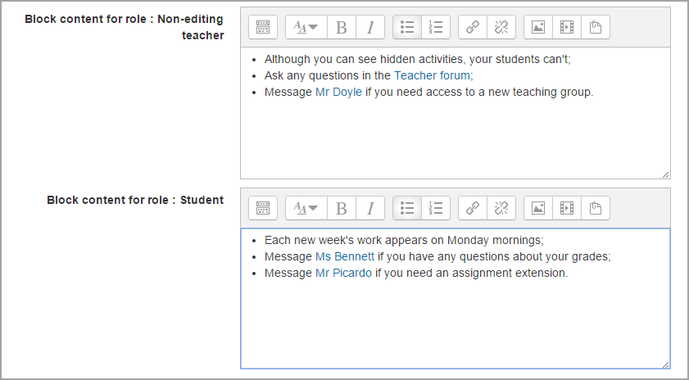The height and width of the screenshot is (380, 689).
Task: Toggle unordered list in Non-editing teacher editor
Action: coord(407,27)
